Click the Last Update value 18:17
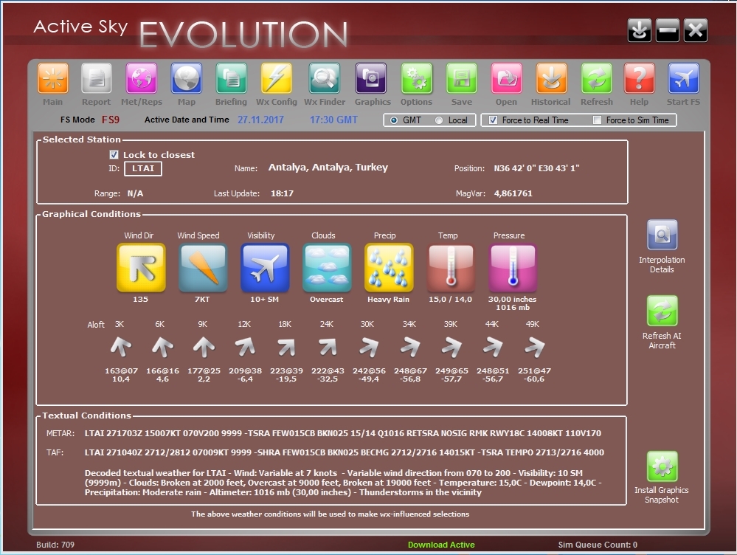 point(282,193)
